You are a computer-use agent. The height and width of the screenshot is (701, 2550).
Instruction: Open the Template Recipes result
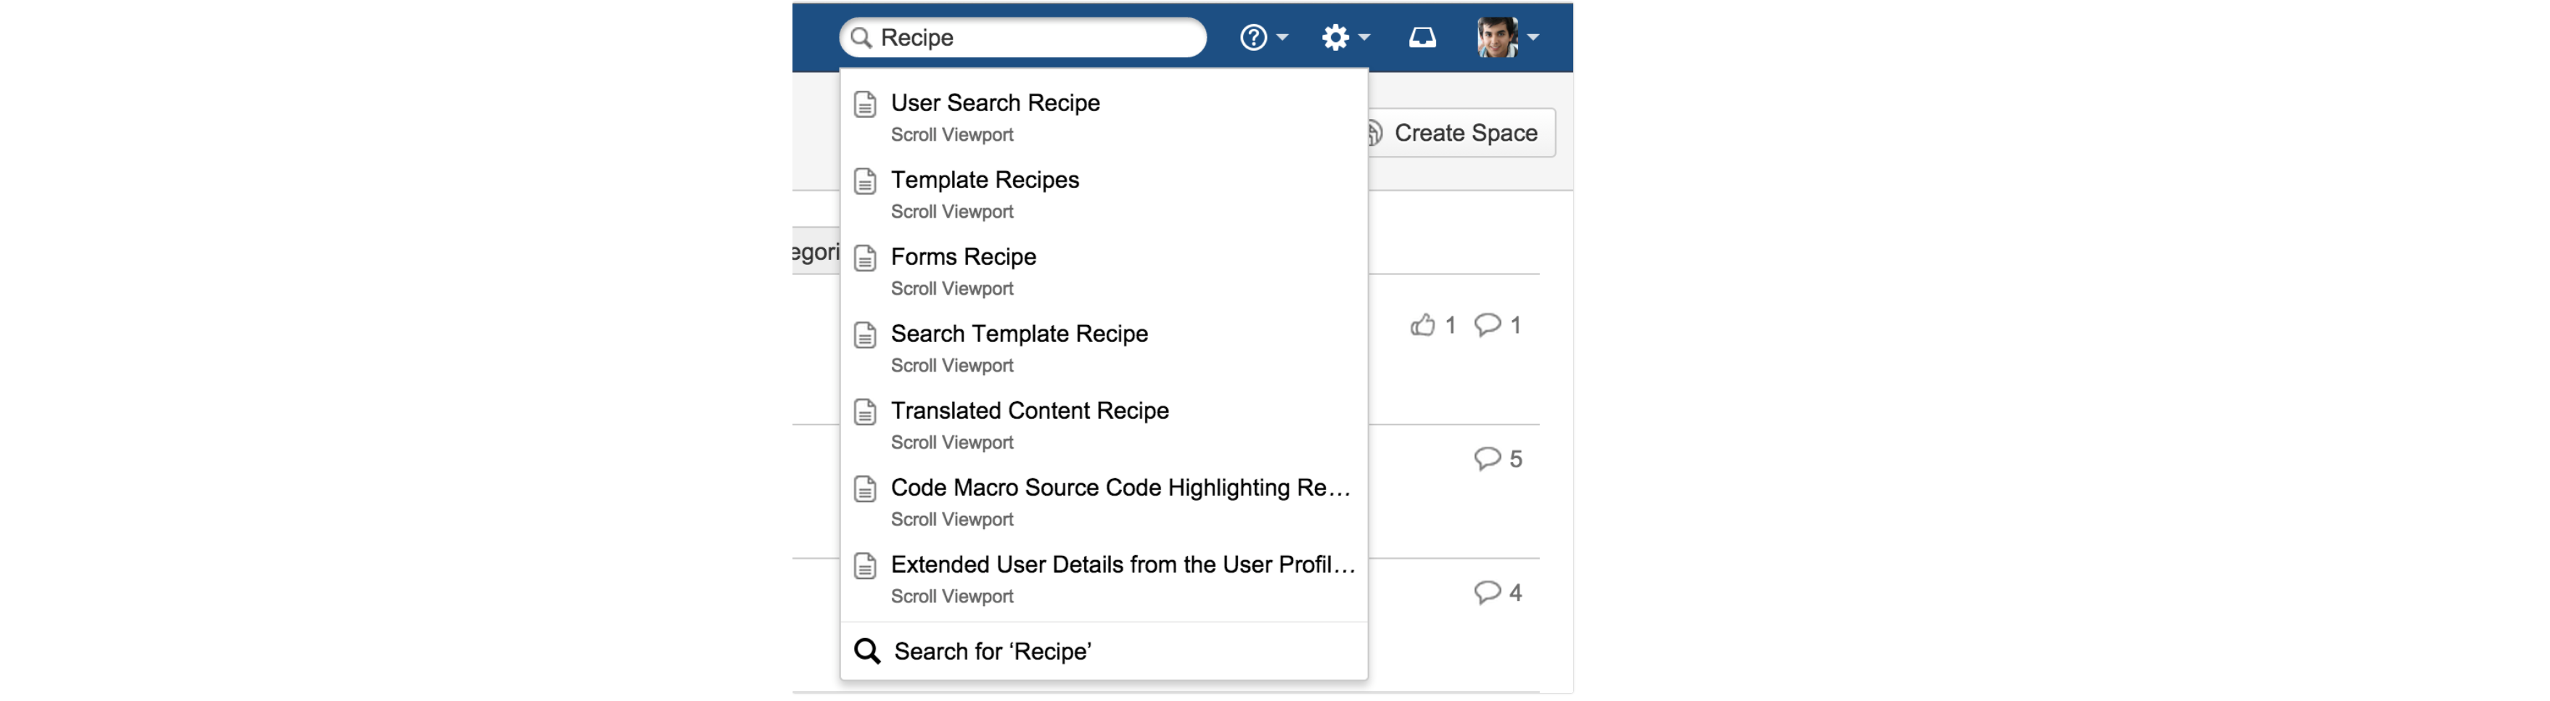click(x=984, y=180)
